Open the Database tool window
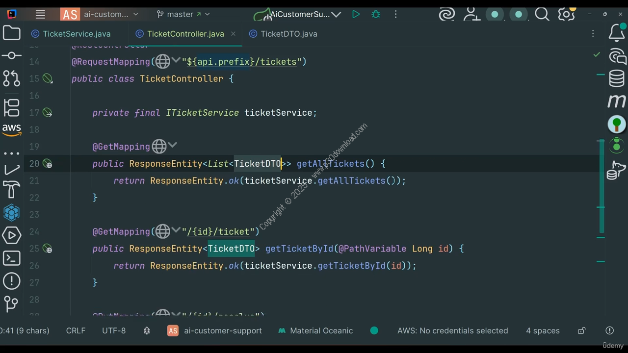Viewport: 628px width, 353px height. pyautogui.click(x=617, y=78)
